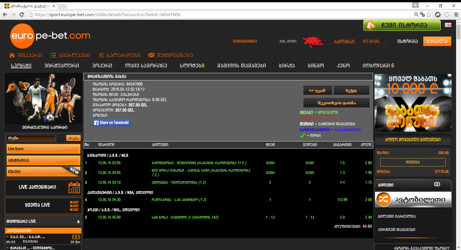
Task: Click the orange shuffle auto-ticket icon
Action: click(x=384, y=199)
